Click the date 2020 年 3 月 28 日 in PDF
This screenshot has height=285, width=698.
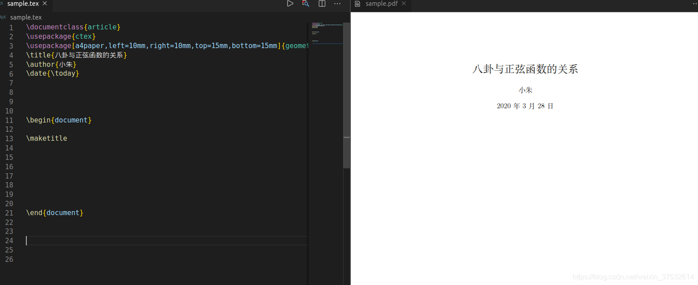click(x=525, y=106)
